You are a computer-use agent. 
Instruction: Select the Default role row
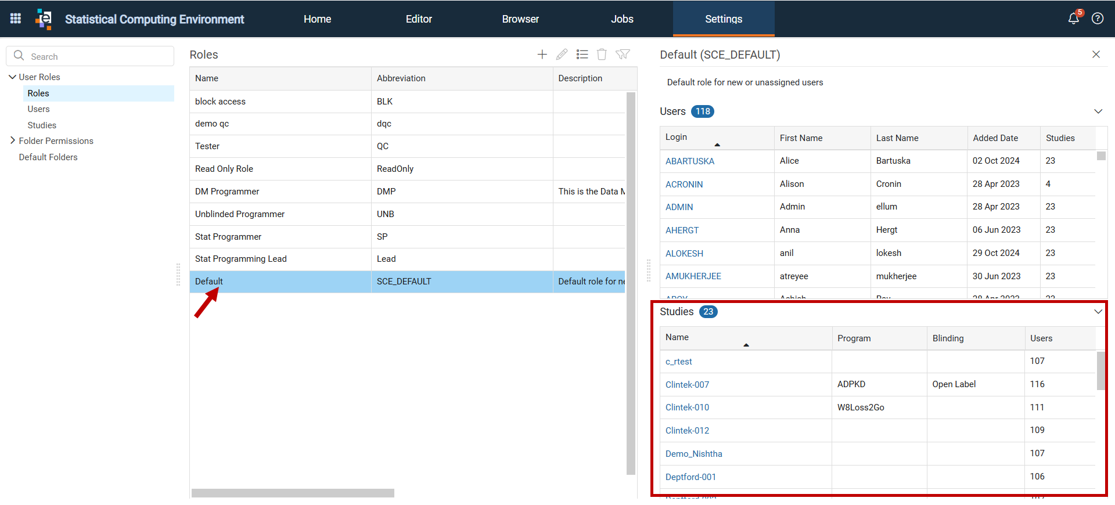click(407, 282)
